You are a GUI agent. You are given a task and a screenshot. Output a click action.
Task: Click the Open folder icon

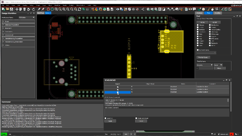pos(8,9)
